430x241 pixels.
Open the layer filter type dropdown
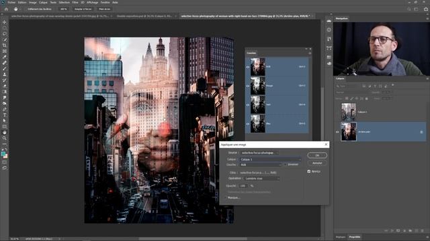tap(348, 86)
